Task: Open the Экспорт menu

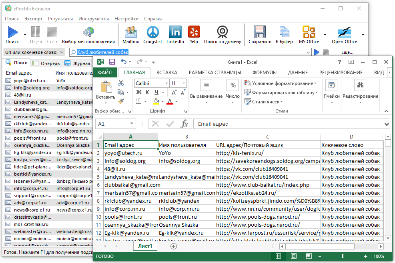Action: pos(33,19)
